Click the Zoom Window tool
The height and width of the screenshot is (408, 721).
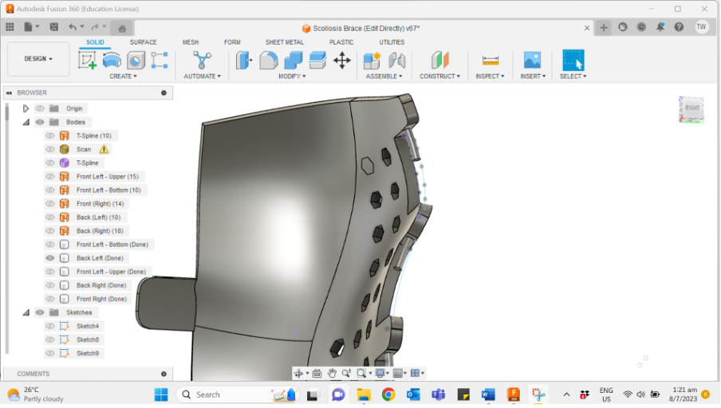[361, 373]
